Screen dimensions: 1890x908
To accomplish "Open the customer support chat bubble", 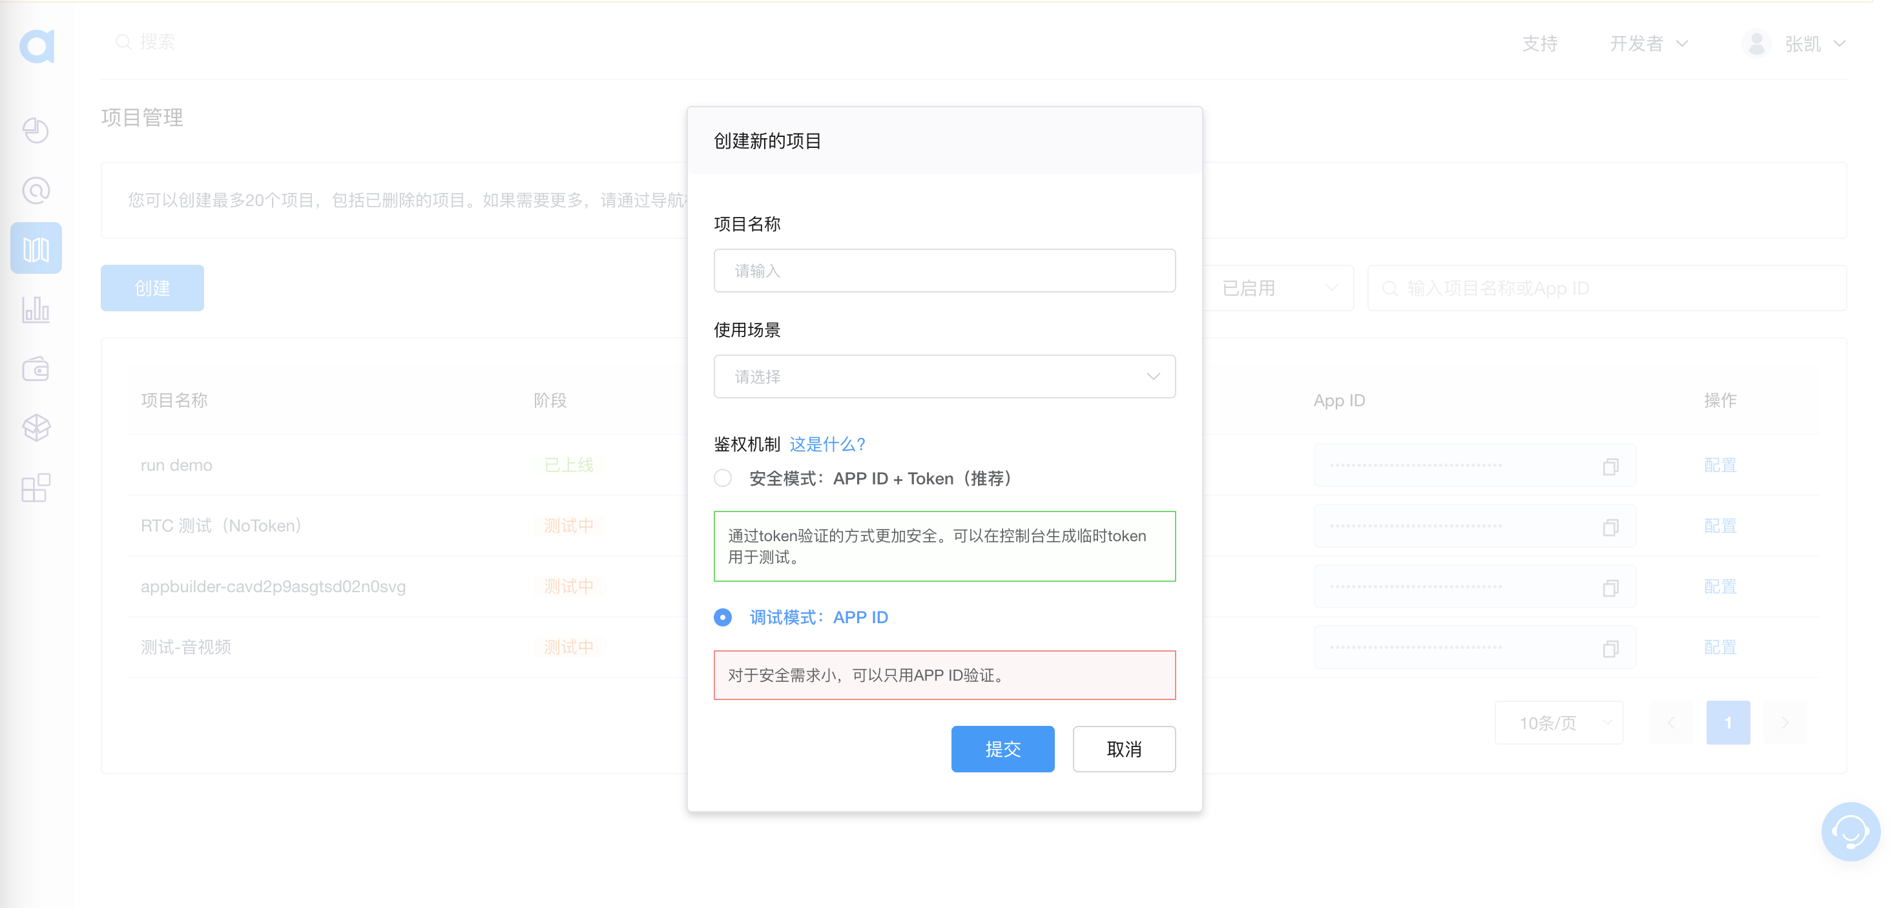I will (1850, 831).
